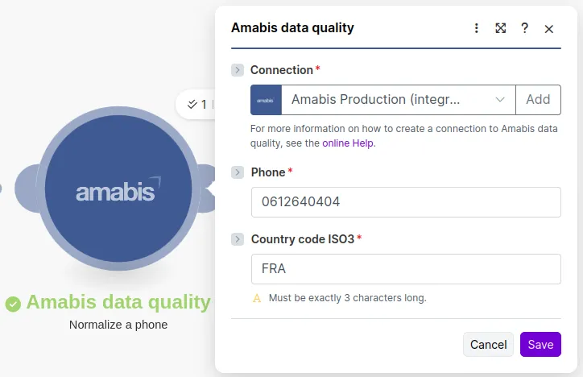This screenshot has width=583, height=377.
Task: Open the operations count bubble above module
Action: pyautogui.click(x=196, y=104)
